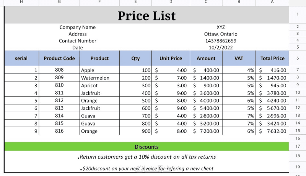
Task: Click the Unit Price header cell
Action: pyautogui.click(x=171, y=59)
